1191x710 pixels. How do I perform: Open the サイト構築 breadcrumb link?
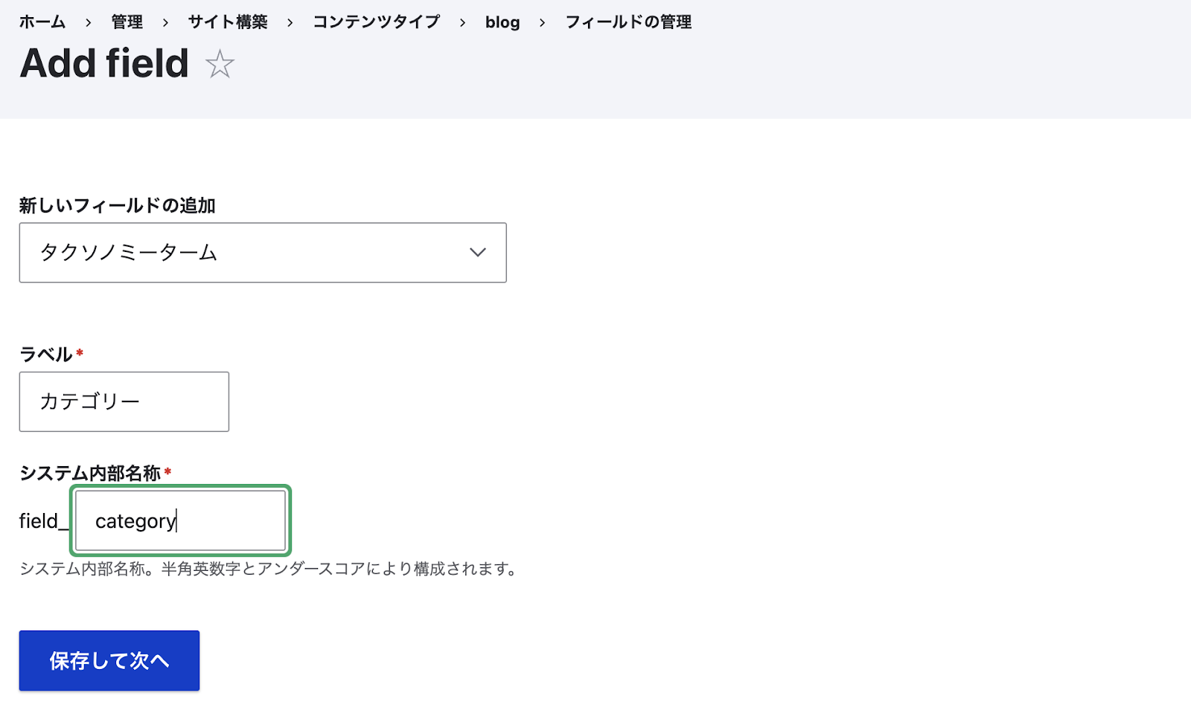click(228, 22)
